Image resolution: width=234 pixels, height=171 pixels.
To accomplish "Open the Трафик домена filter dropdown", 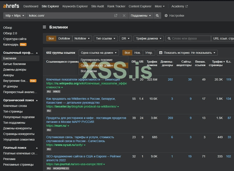I will coord(148,38).
